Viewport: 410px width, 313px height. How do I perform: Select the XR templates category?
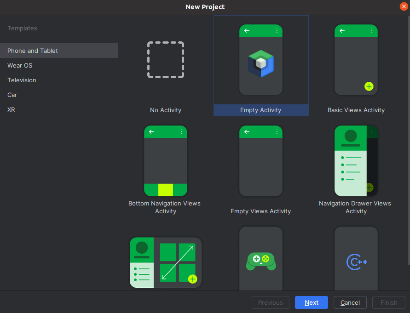[11, 109]
